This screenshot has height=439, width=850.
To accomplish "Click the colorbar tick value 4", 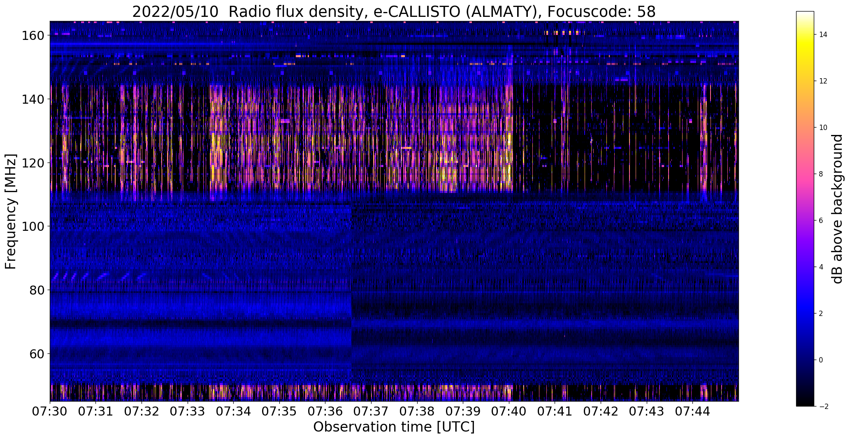I will (821, 267).
